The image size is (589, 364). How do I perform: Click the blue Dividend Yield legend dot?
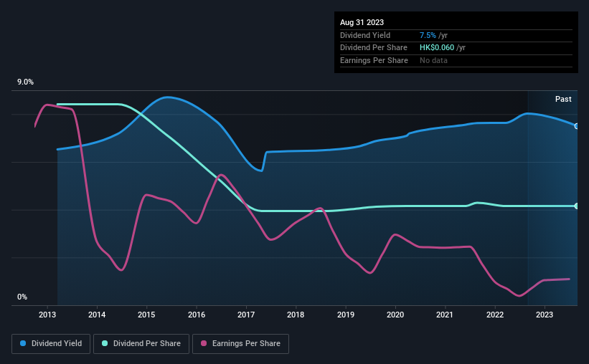(x=23, y=343)
